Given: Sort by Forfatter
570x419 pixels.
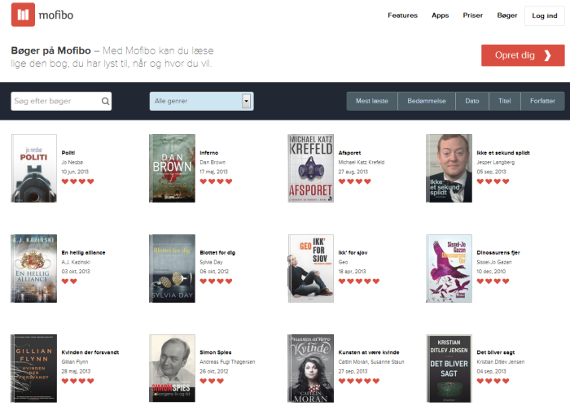Looking at the screenshot, I should pos(542,101).
